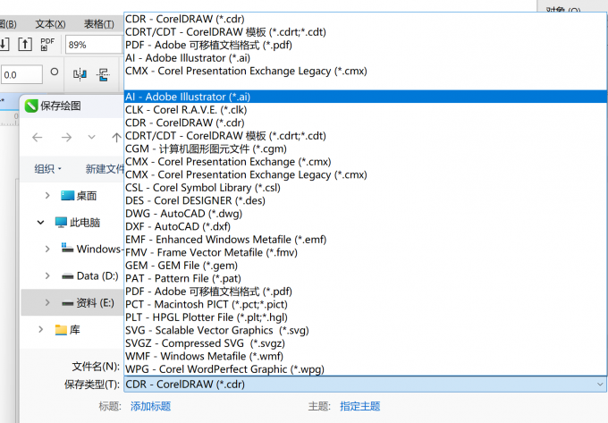Click the 资料 (E:) drive icon
Viewport: 608px width, 423px height.
[x=67, y=303]
